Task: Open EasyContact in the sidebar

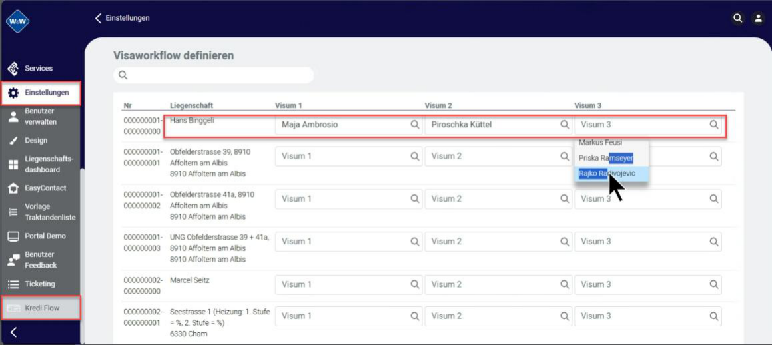Action: (41, 188)
